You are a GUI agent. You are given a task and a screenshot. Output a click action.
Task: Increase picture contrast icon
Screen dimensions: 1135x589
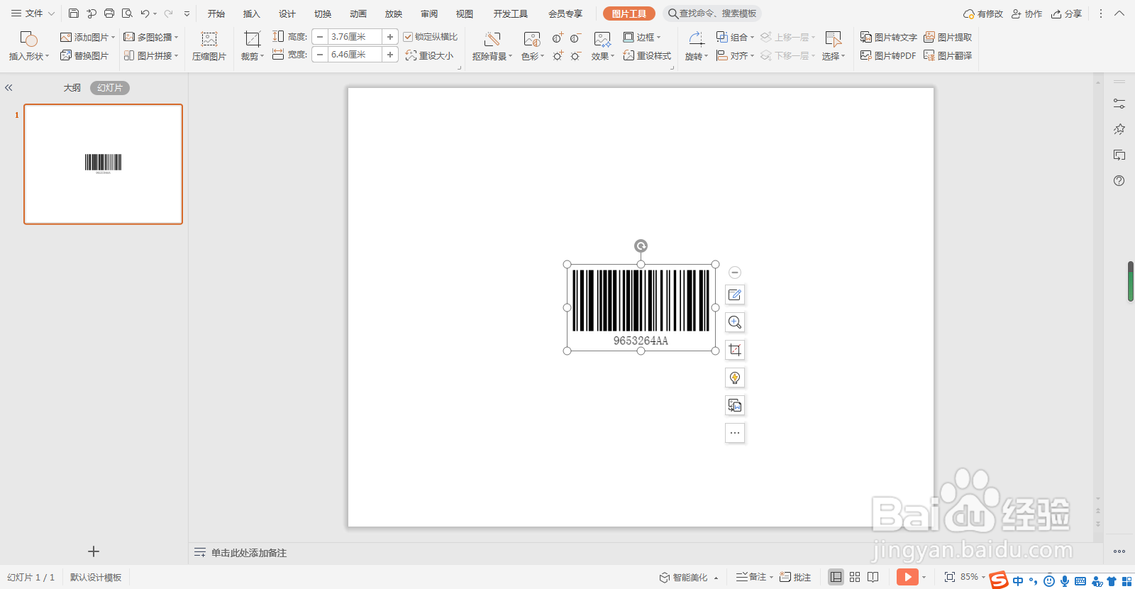click(558, 38)
